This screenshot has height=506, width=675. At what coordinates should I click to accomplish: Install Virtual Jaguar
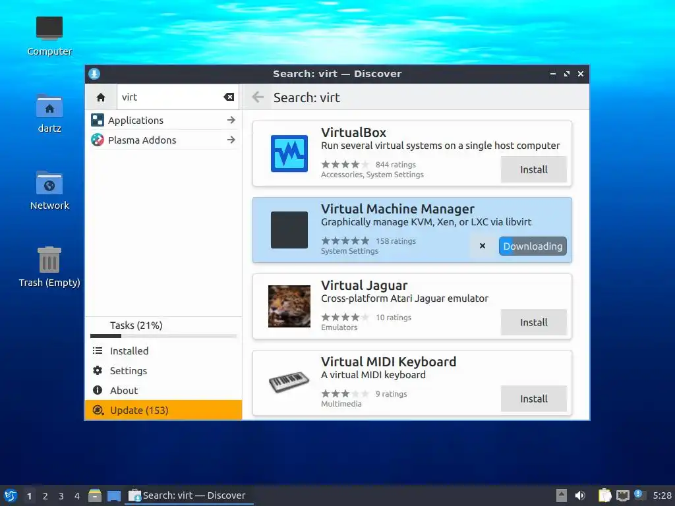click(x=533, y=322)
